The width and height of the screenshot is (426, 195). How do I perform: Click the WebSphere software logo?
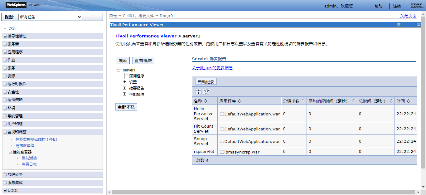(x=23, y=5)
